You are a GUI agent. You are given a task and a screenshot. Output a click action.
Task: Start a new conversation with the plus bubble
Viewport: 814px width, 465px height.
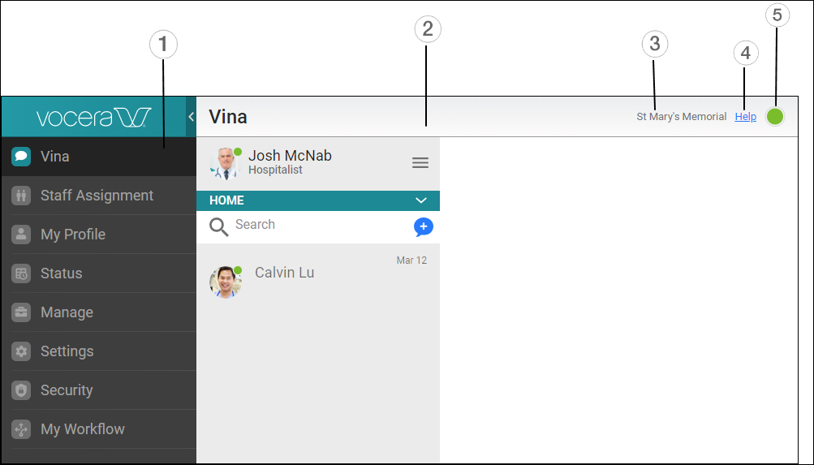[423, 226]
